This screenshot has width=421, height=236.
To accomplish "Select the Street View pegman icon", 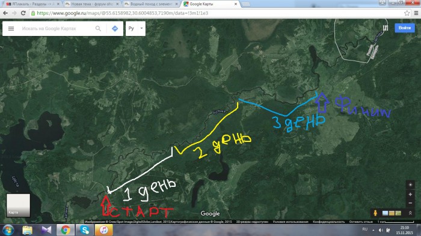I will 375,213.
